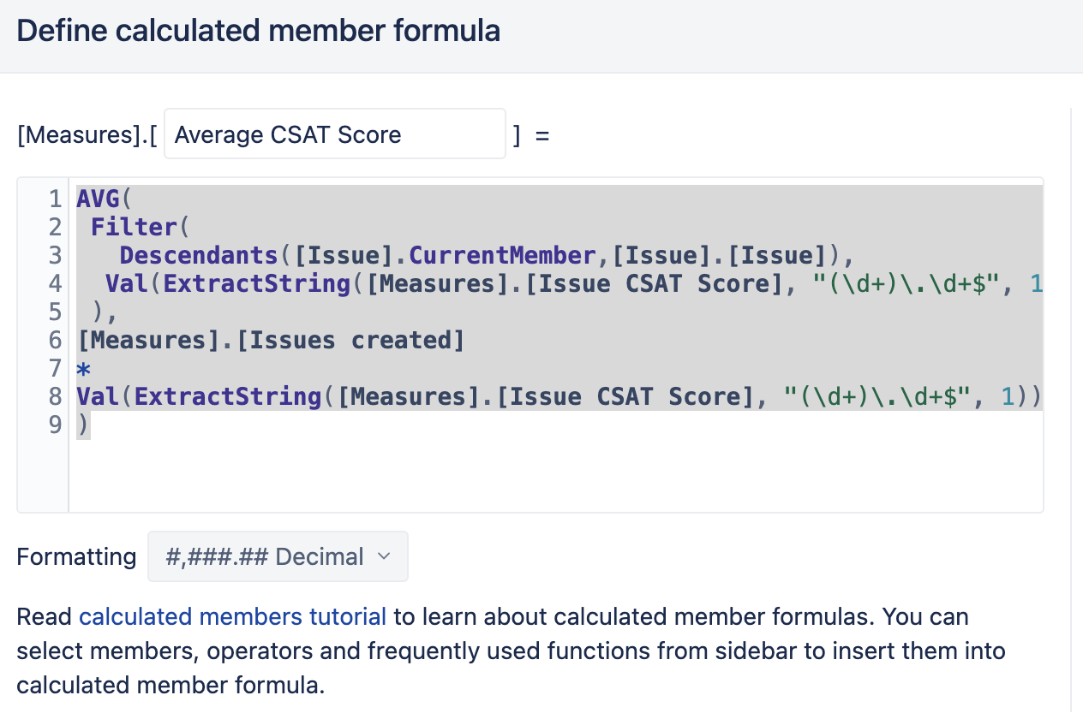This screenshot has height=719, width=1083.
Task: Click the chevron on the Formatting selector
Action: (384, 556)
